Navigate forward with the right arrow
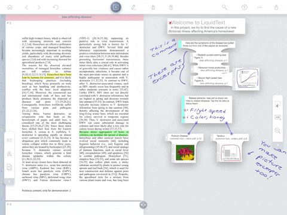 (39, 7)
